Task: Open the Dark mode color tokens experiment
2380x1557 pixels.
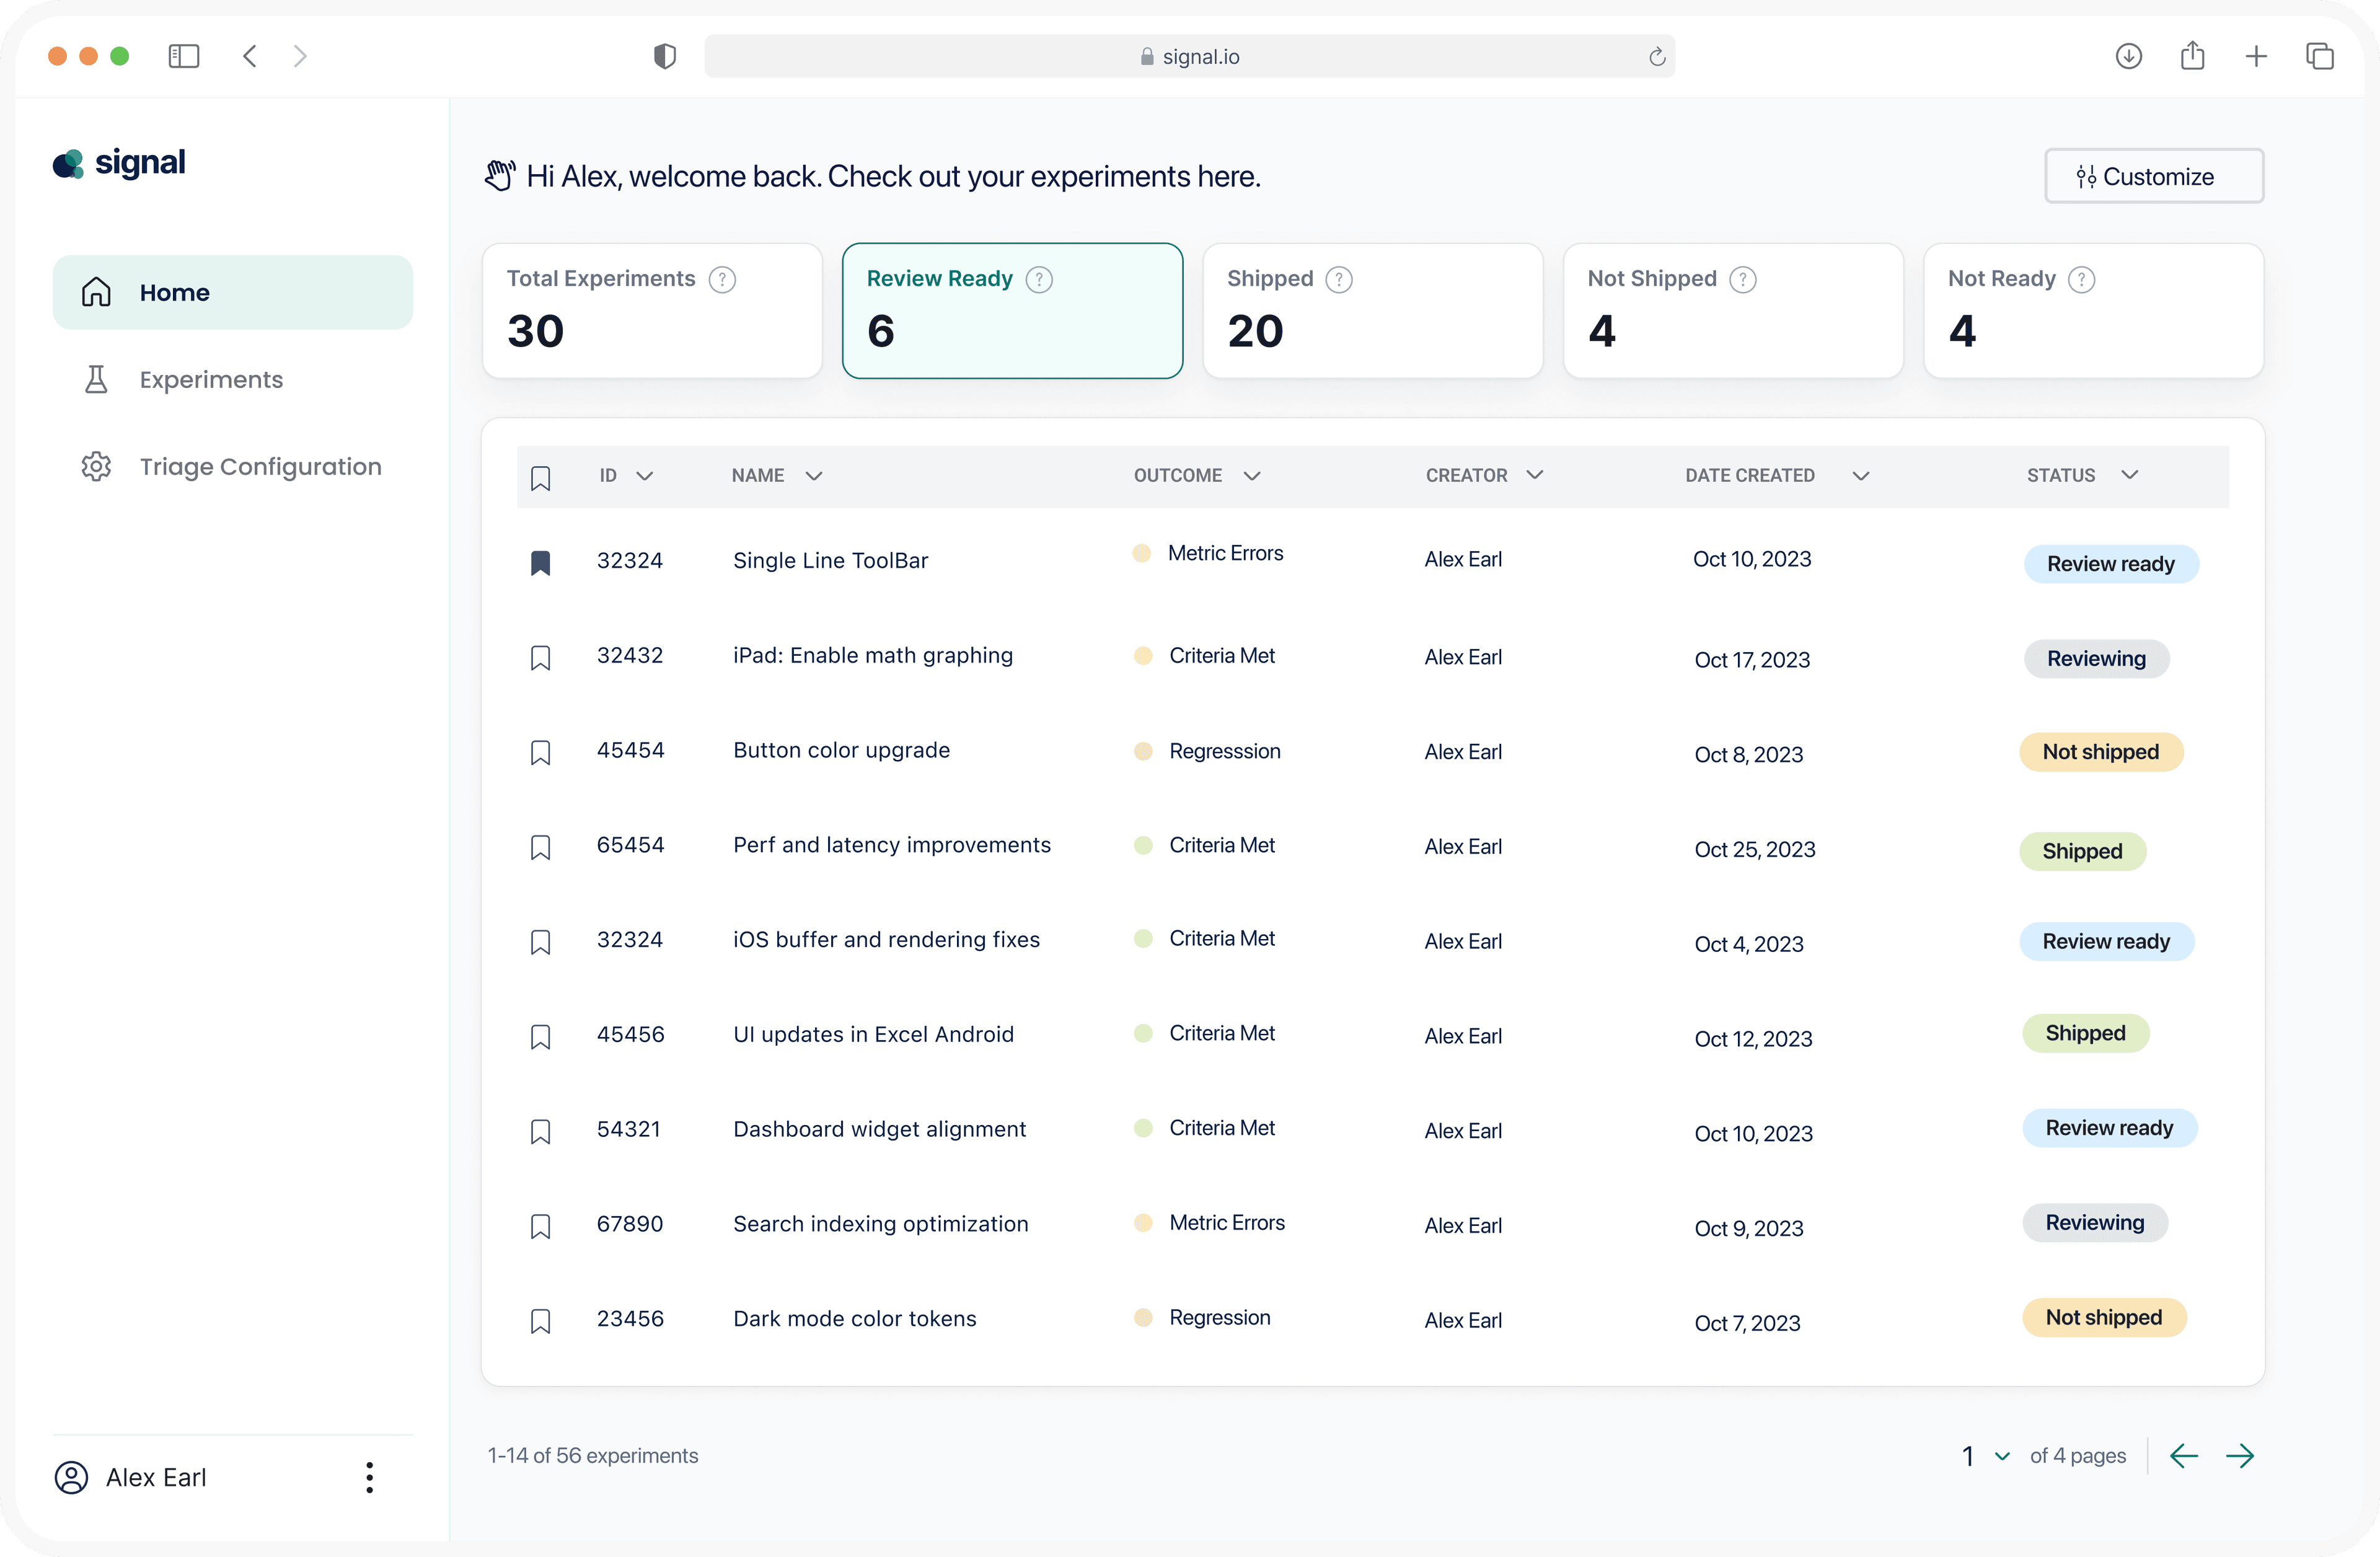Action: pos(854,1319)
